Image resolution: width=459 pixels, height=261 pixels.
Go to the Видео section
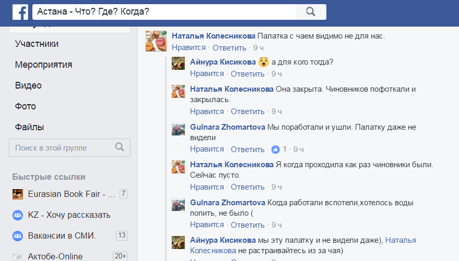(x=28, y=85)
